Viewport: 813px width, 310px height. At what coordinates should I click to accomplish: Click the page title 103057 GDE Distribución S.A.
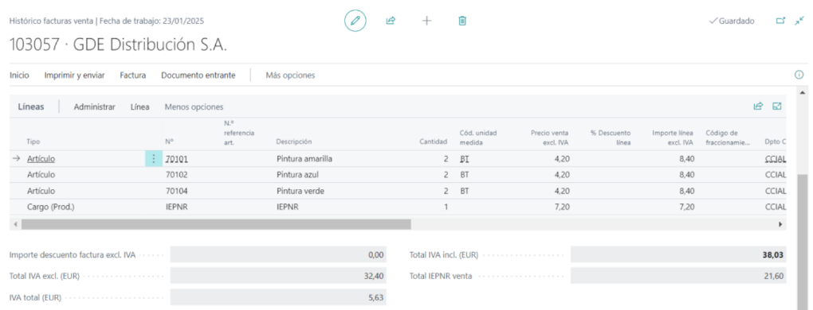(118, 45)
